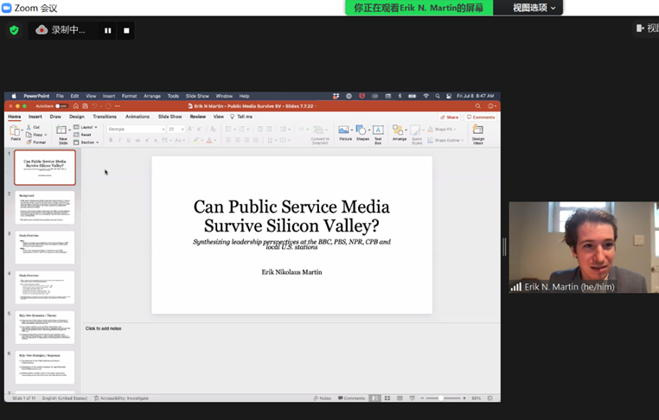Open the 视图选项 view options dropdown
This screenshot has height=420, width=659.
pos(534,8)
